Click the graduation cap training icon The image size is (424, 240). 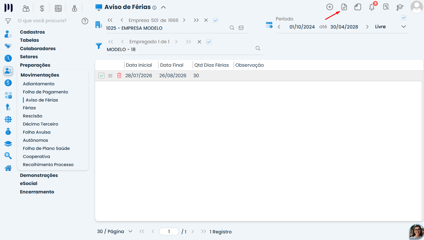pos(400,7)
